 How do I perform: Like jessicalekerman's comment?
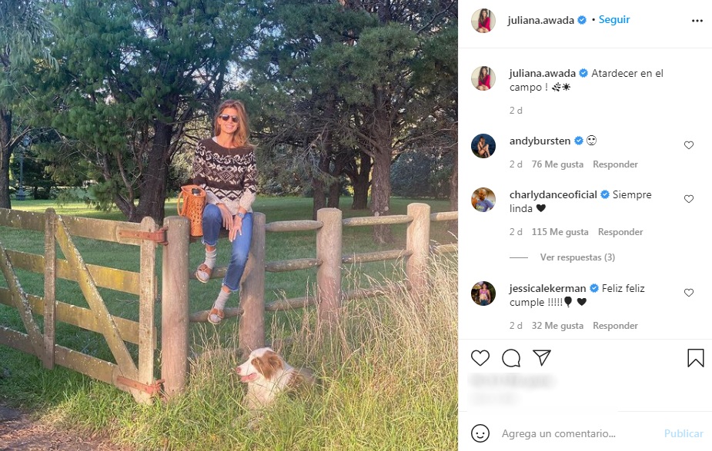689,293
